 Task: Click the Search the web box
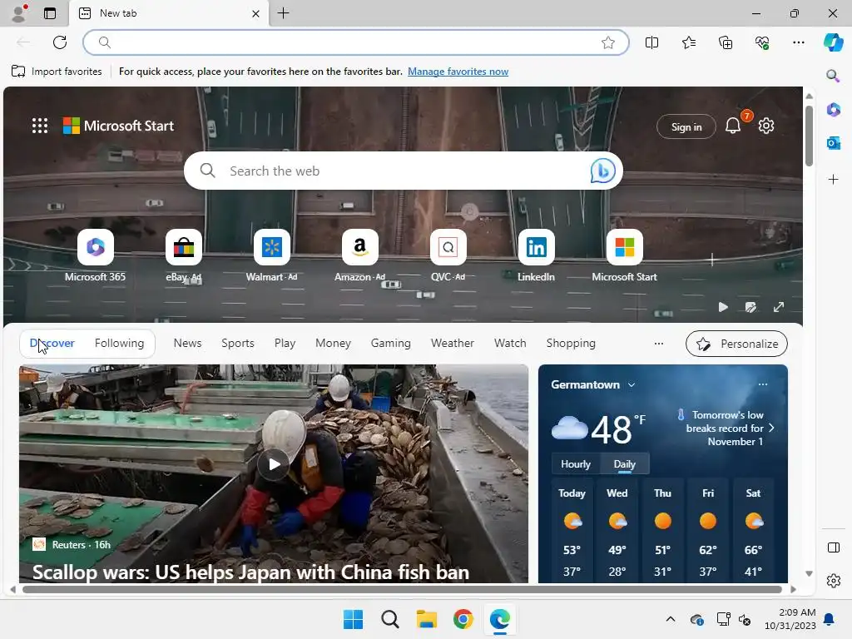404,171
